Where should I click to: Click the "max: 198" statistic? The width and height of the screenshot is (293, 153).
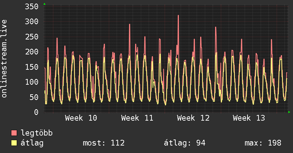263,143
